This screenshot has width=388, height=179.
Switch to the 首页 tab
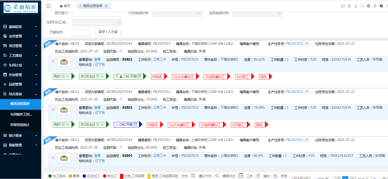[65, 6]
